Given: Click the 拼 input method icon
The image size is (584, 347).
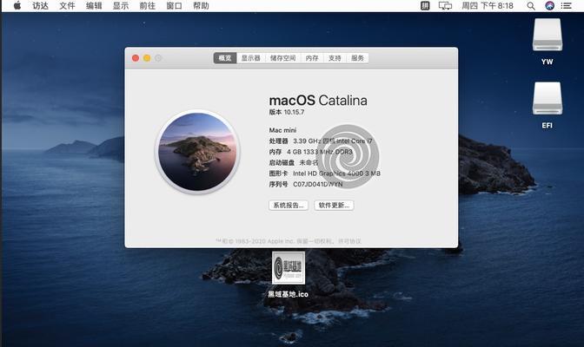Looking at the screenshot, I should coord(425,5).
